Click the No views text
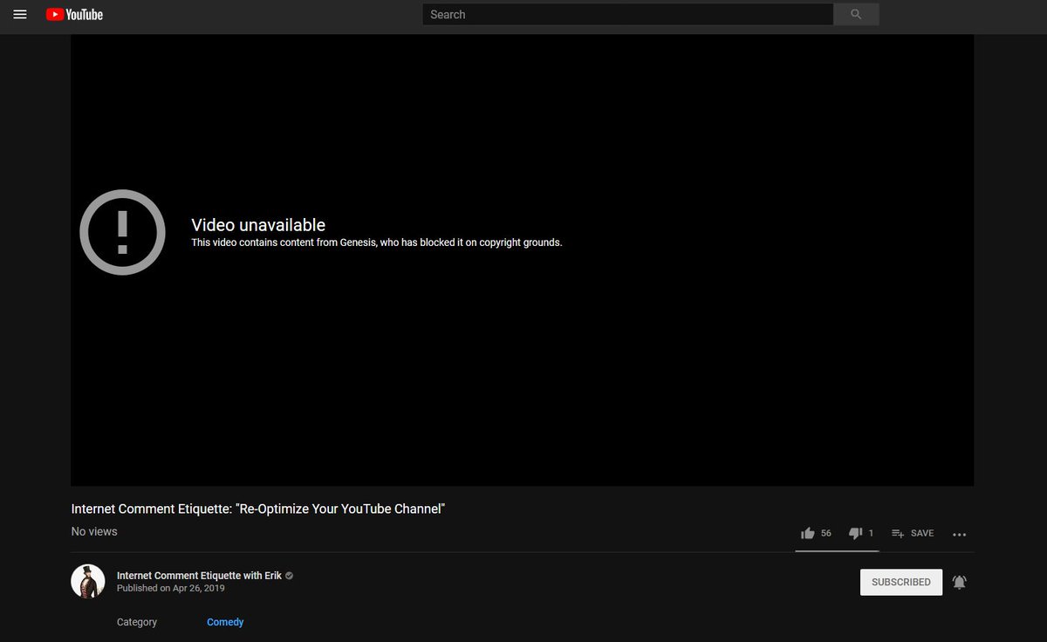 coord(94,531)
